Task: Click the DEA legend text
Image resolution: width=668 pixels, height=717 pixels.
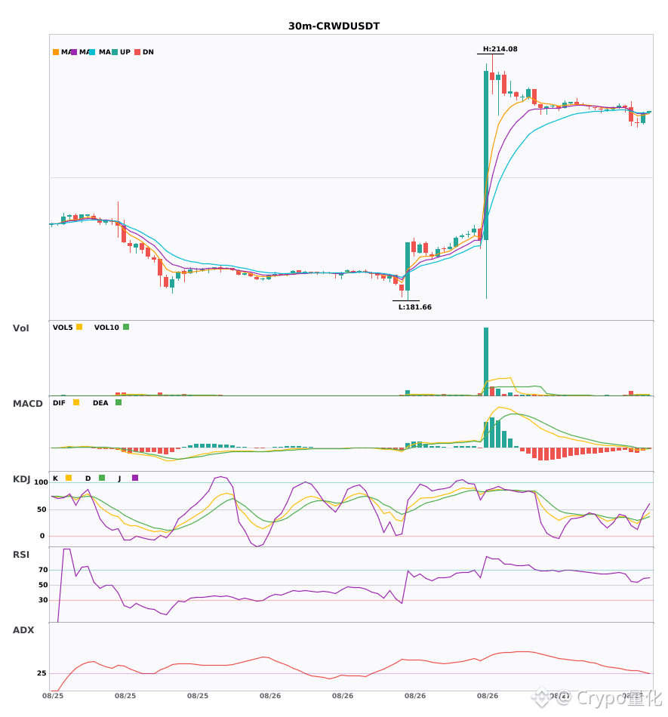Action: click(100, 403)
